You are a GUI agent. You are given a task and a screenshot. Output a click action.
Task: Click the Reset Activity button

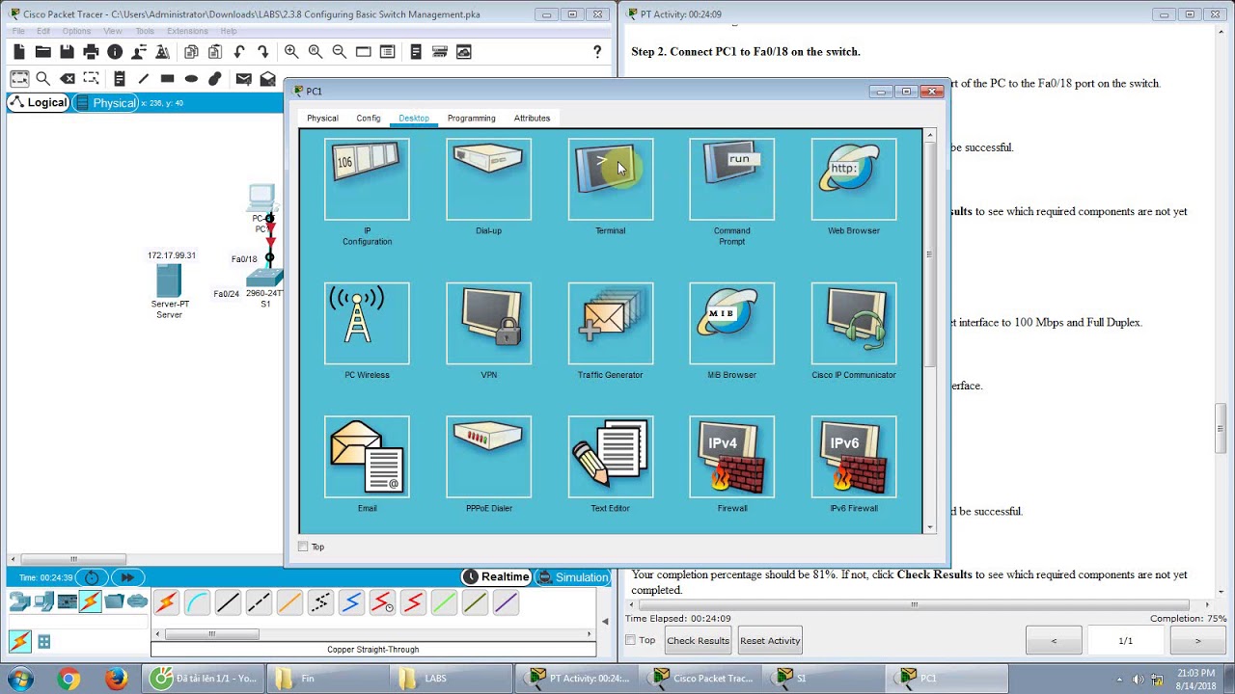[770, 640]
